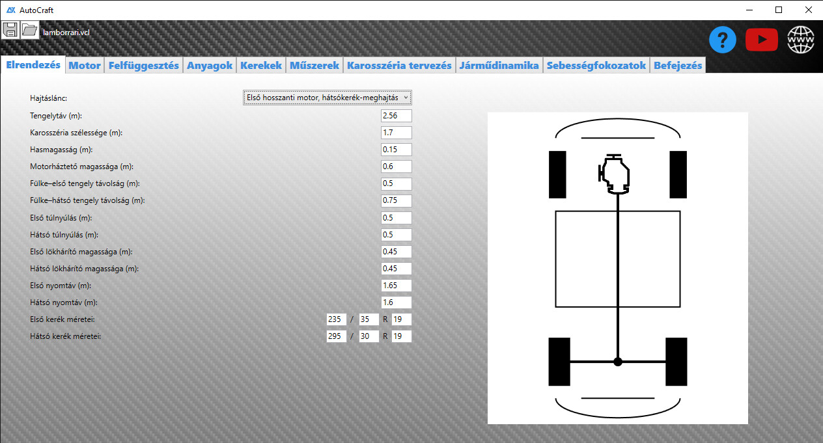Expand the Hajtáslánc drivetrain dropdown
Image resolution: width=823 pixels, height=443 pixels.
pos(328,98)
